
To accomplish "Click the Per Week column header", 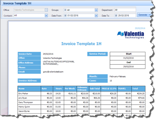I will click(70, 89).
